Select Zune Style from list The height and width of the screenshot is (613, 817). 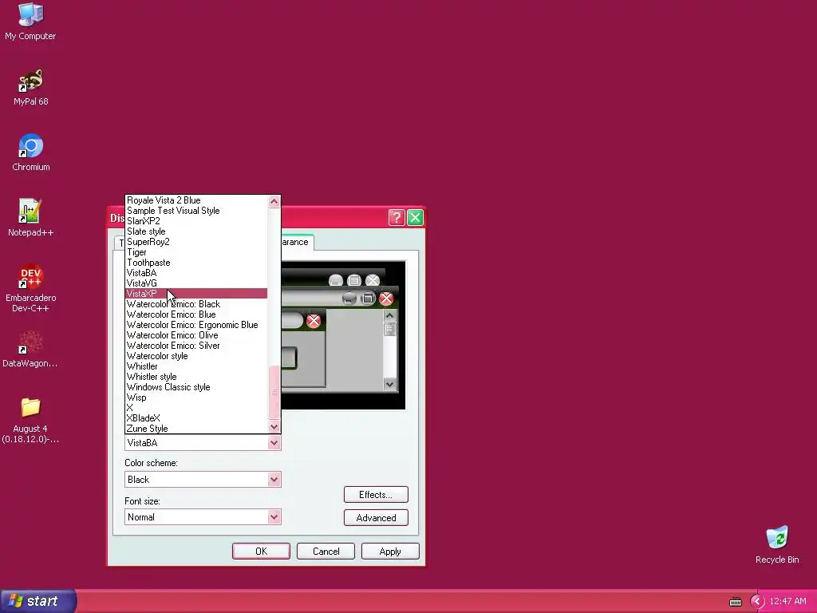coord(196,429)
